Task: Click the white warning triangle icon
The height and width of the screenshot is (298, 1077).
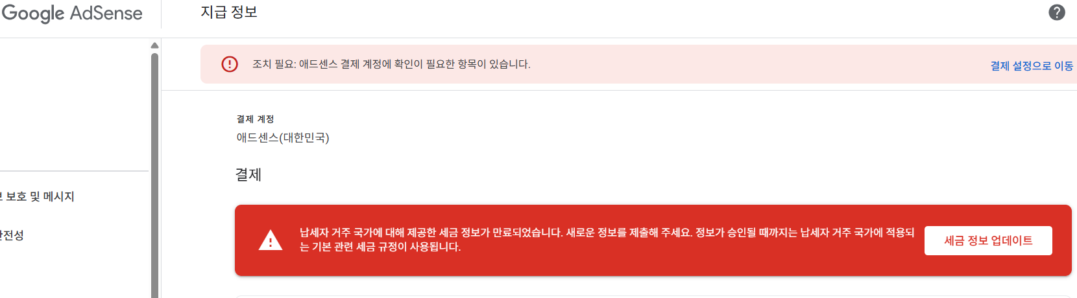Action: pyautogui.click(x=271, y=240)
